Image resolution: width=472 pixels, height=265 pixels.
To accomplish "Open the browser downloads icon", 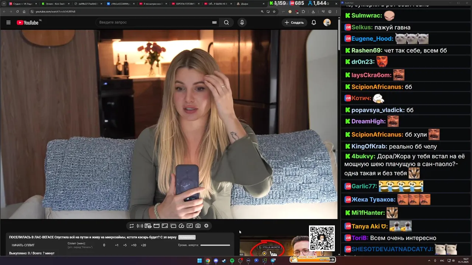I will (x=313, y=11).
